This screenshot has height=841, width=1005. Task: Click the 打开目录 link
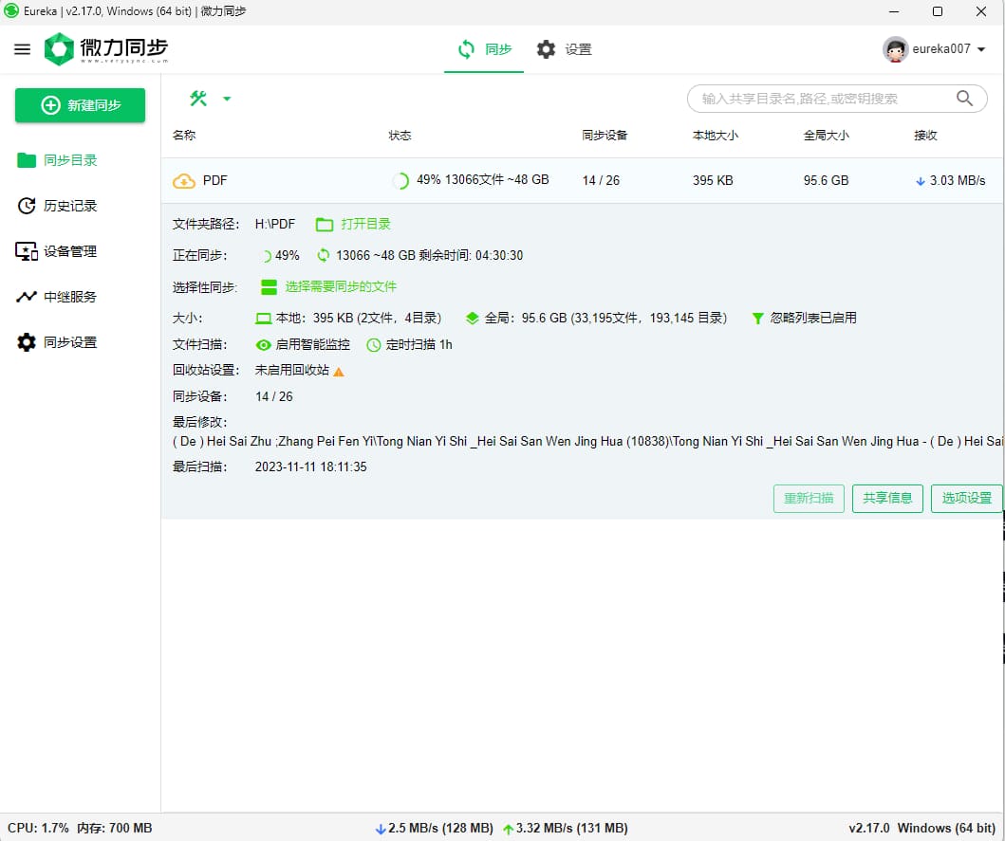click(x=365, y=224)
